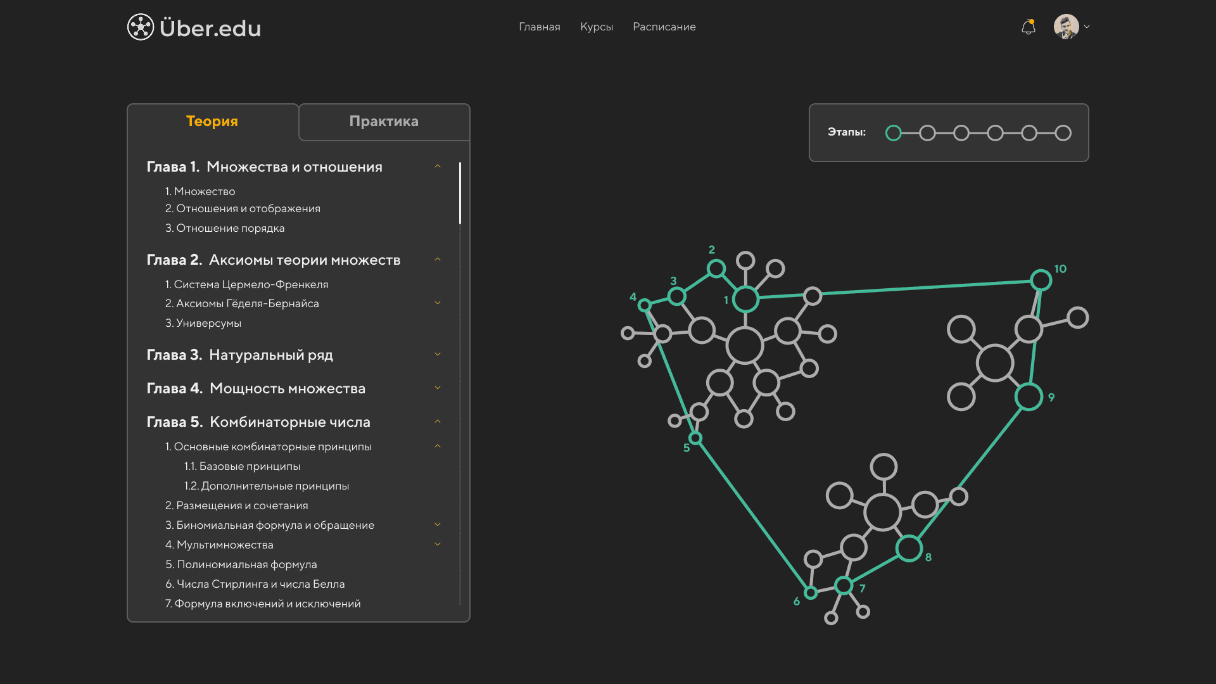Click the chapter list scrollbar thumb
Viewport: 1216px width, 684px height.
(460, 193)
